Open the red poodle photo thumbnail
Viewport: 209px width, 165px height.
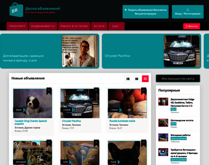pos(127,103)
